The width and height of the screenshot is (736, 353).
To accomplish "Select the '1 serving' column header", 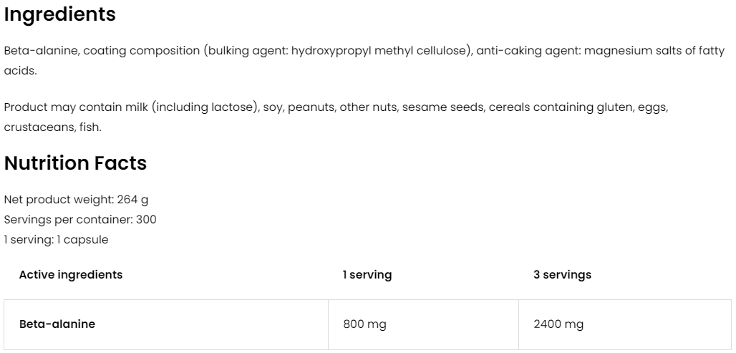I will (367, 274).
